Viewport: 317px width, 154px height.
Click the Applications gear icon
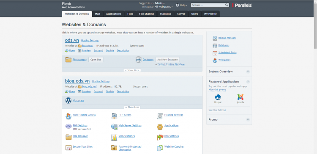click(160, 127)
